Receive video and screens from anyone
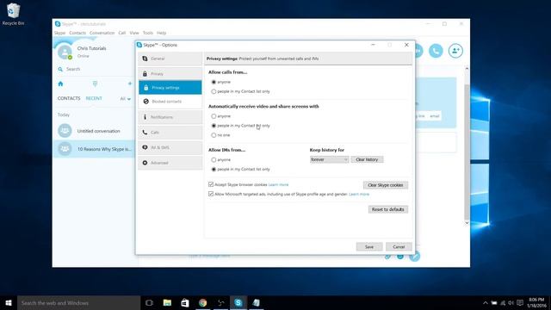 [x=214, y=116]
